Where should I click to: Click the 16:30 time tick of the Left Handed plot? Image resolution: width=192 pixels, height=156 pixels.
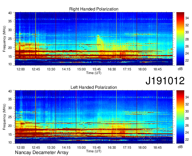click(x=112, y=148)
